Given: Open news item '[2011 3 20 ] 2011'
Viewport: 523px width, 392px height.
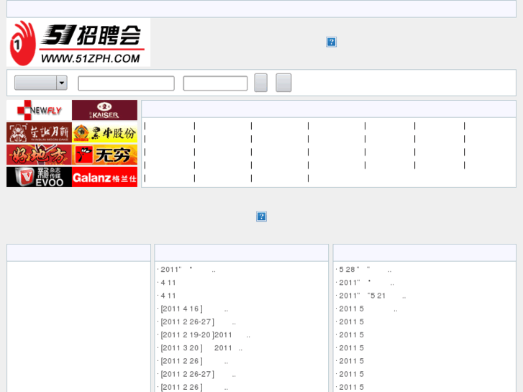Looking at the screenshot, I should coord(200,348).
